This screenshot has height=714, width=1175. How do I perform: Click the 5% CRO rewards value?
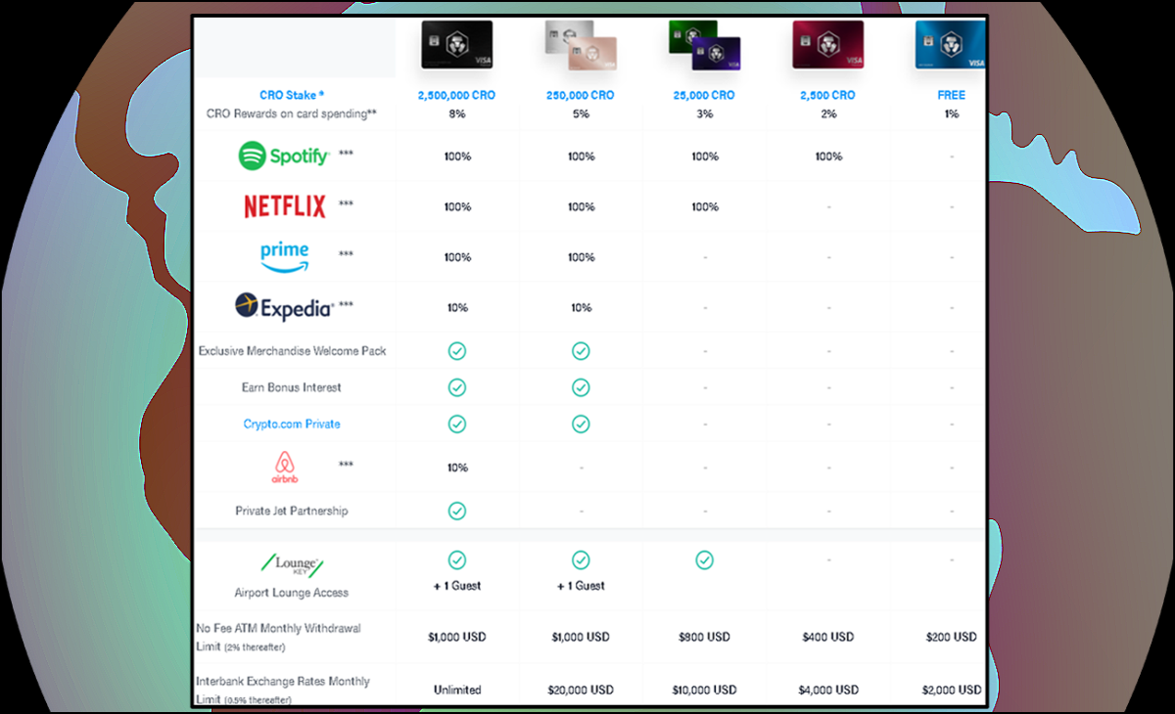(581, 114)
